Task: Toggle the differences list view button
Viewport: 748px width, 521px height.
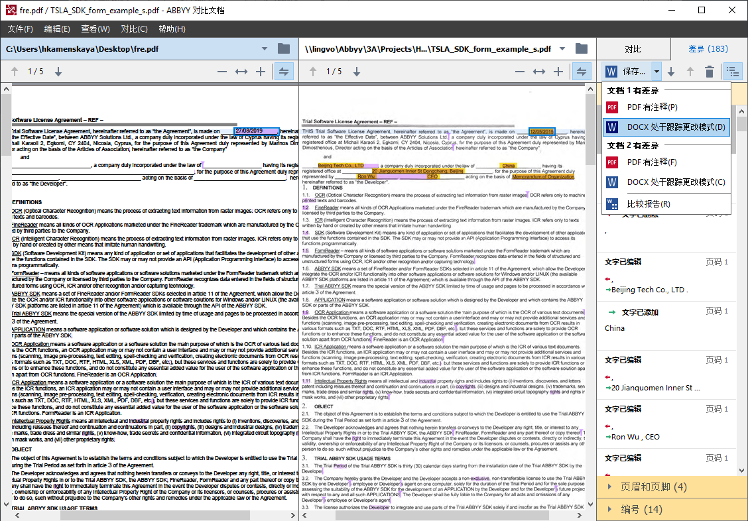Action: coord(732,72)
